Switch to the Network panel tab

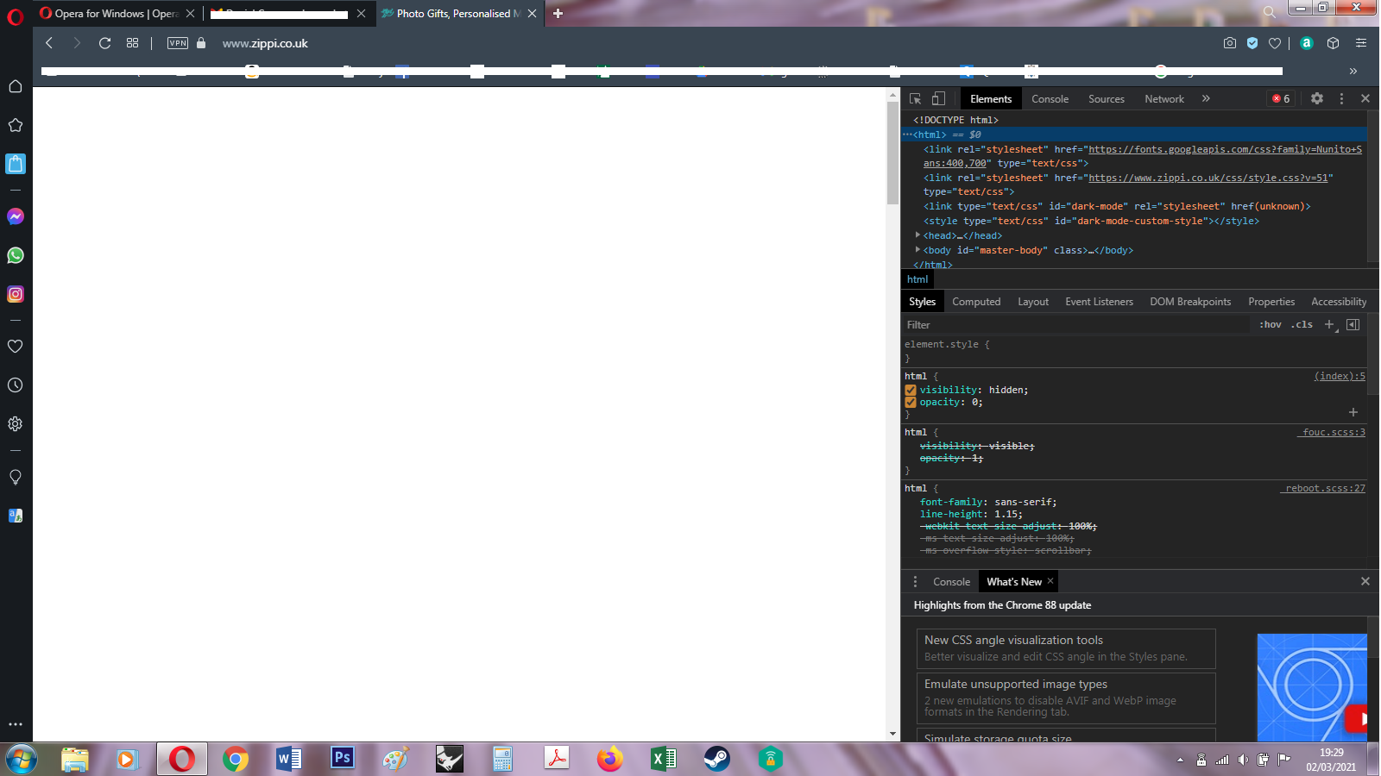(x=1164, y=99)
